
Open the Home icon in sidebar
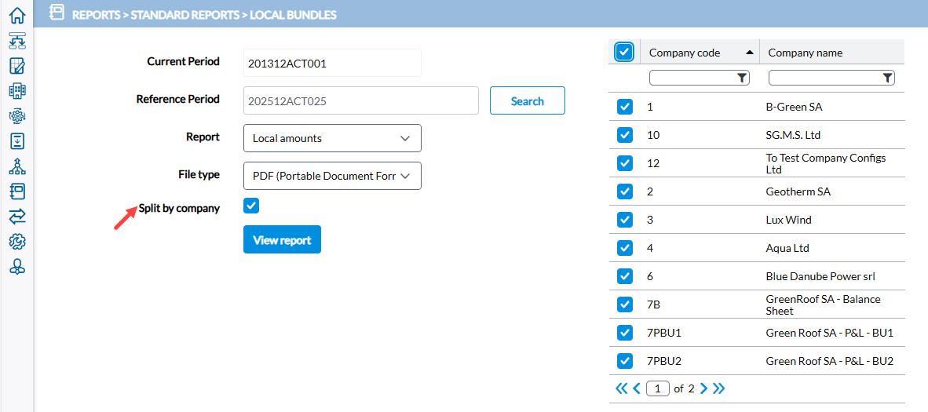17,15
